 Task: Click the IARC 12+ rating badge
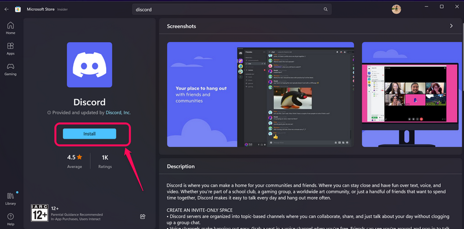(39, 213)
